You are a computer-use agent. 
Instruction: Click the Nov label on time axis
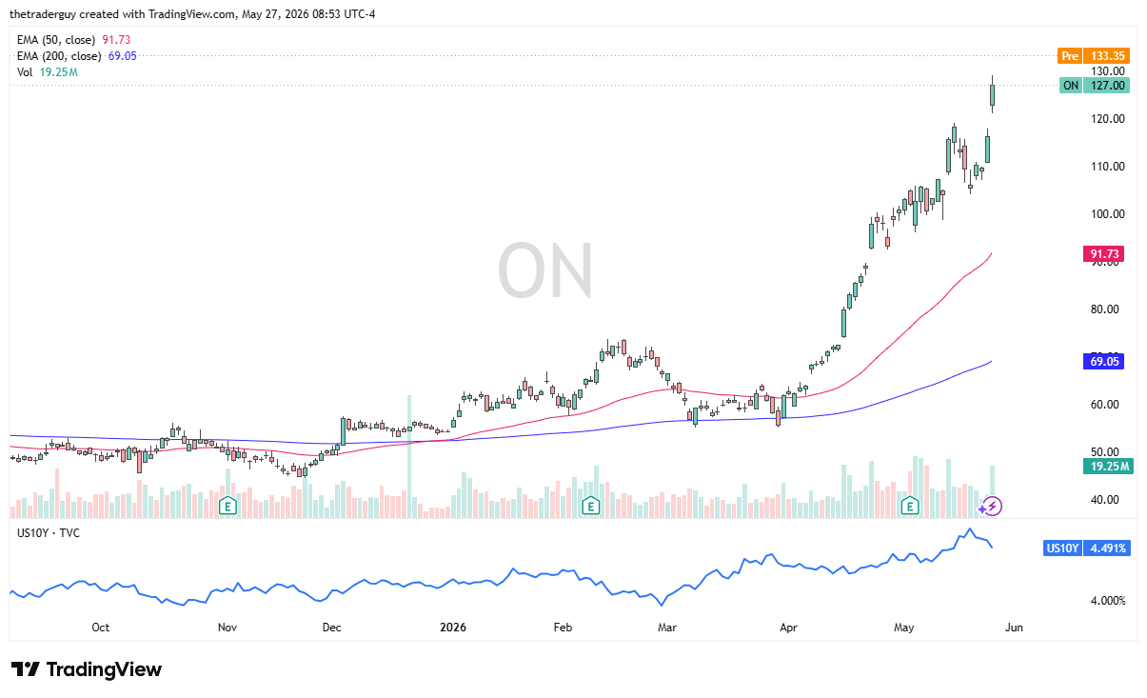click(x=227, y=628)
